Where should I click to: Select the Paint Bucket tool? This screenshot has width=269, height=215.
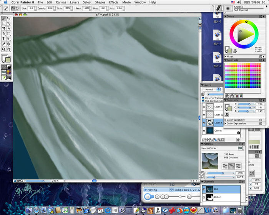point(8,44)
